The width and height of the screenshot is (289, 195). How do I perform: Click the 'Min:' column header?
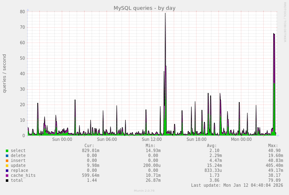pos(151,146)
